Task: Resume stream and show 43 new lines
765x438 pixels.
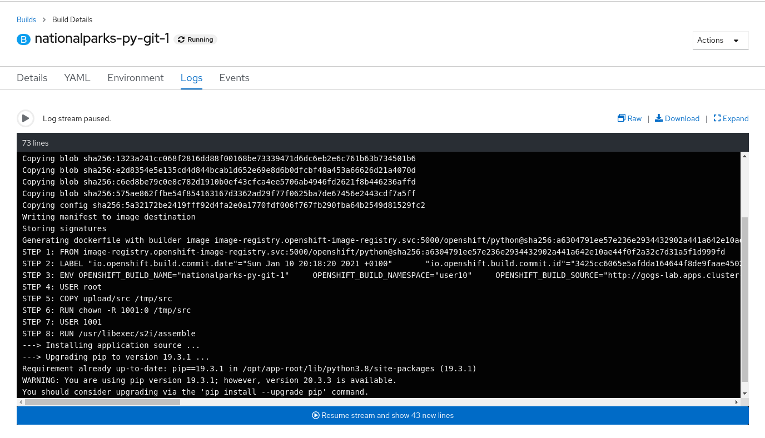Action: (x=383, y=415)
